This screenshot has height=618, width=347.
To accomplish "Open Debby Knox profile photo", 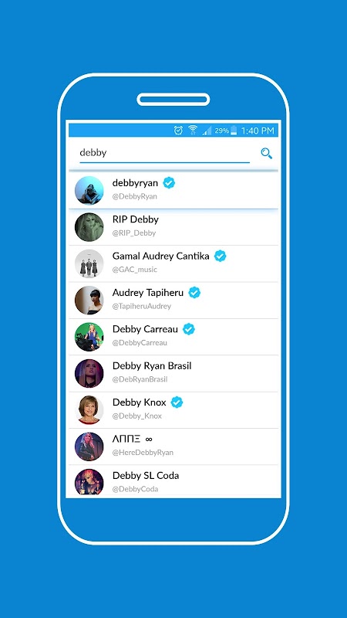I will pyautogui.click(x=89, y=410).
